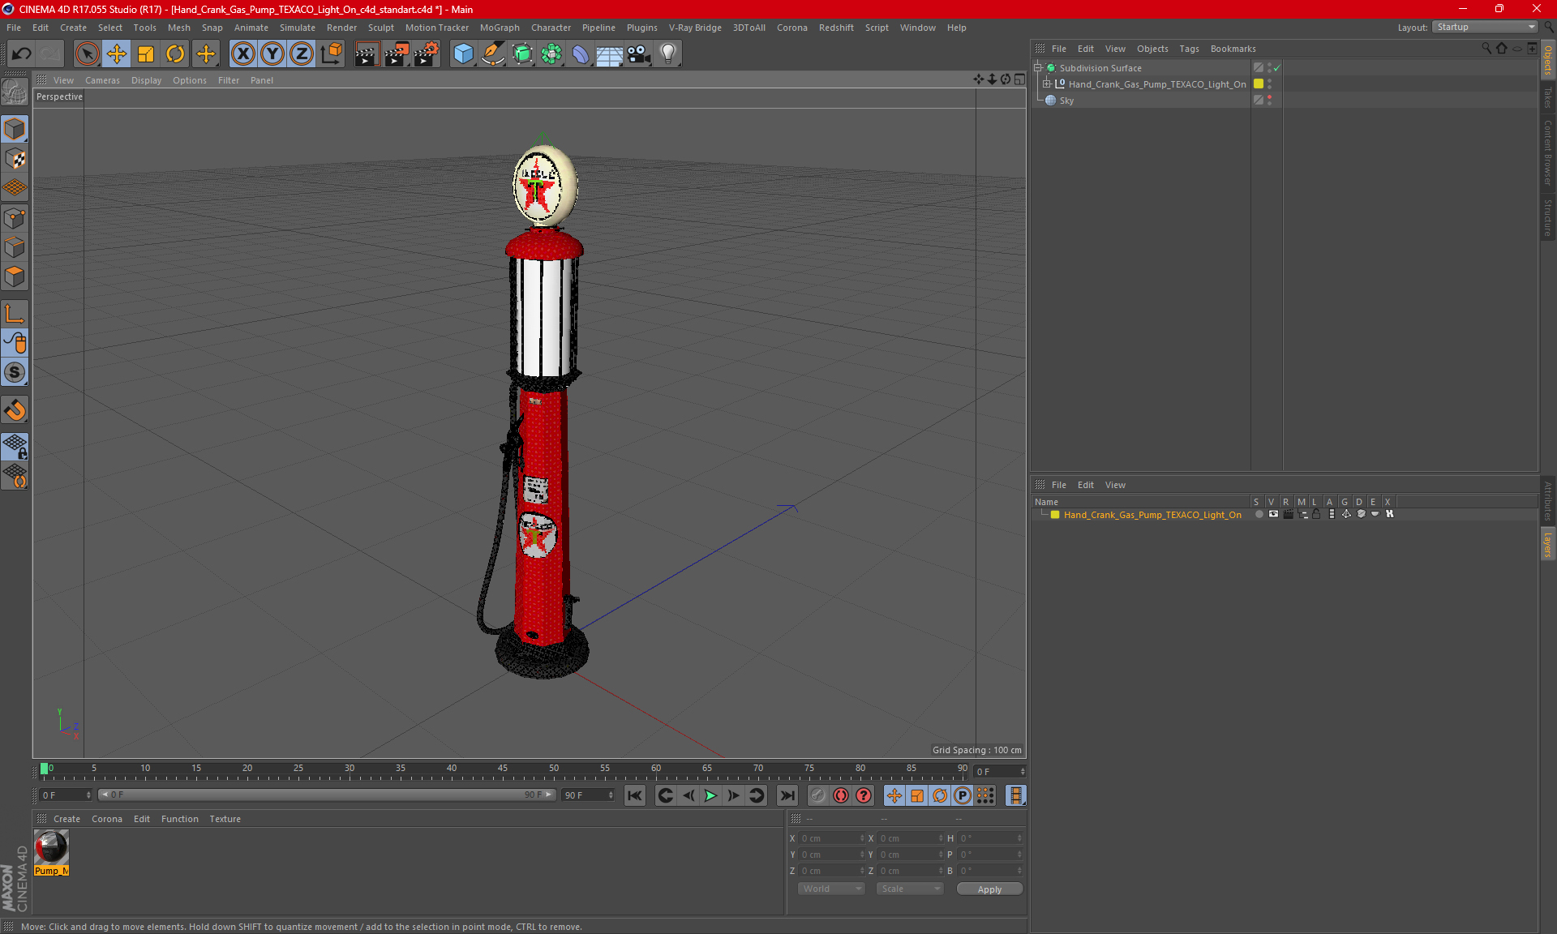Toggle layer visibility eye icon in Layers panel
Screen dimensions: 1557x934
click(x=1273, y=514)
